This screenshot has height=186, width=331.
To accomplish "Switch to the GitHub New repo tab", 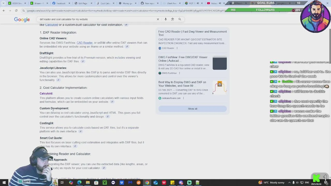I will (149, 3).
